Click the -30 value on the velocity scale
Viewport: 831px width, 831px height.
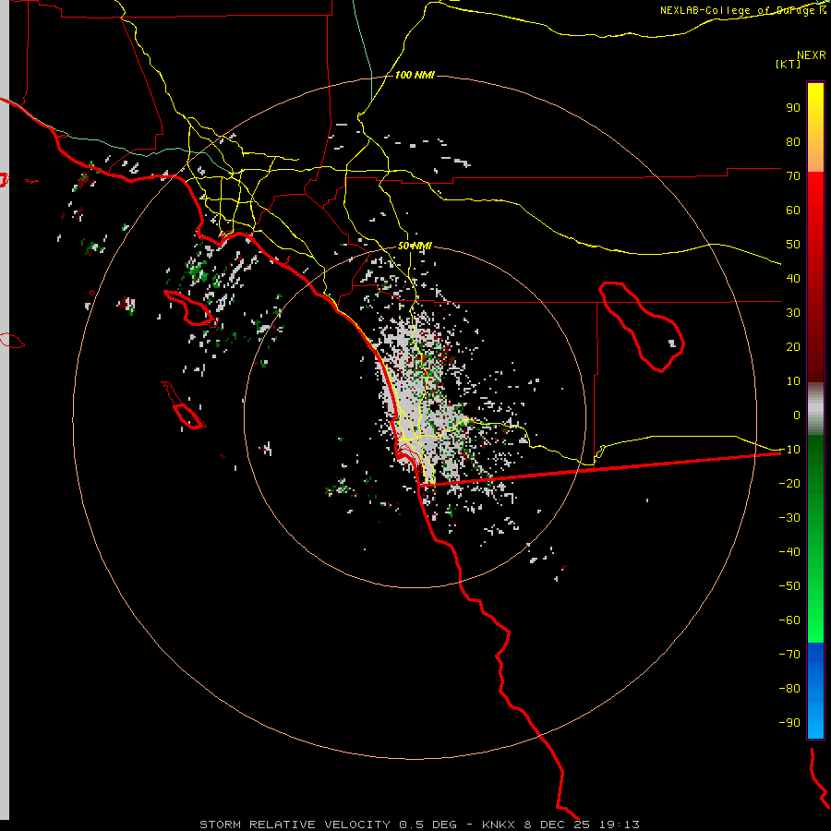[x=789, y=518]
